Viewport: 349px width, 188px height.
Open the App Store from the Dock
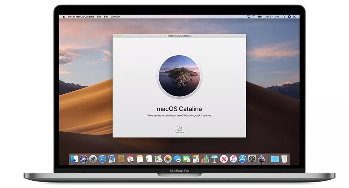tap(242, 159)
